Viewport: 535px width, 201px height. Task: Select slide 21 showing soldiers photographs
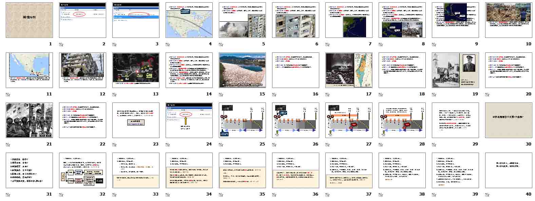[29, 120]
